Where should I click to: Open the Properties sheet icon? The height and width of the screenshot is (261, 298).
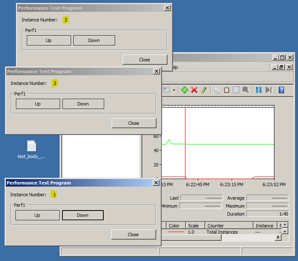click(x=236, y=90)
